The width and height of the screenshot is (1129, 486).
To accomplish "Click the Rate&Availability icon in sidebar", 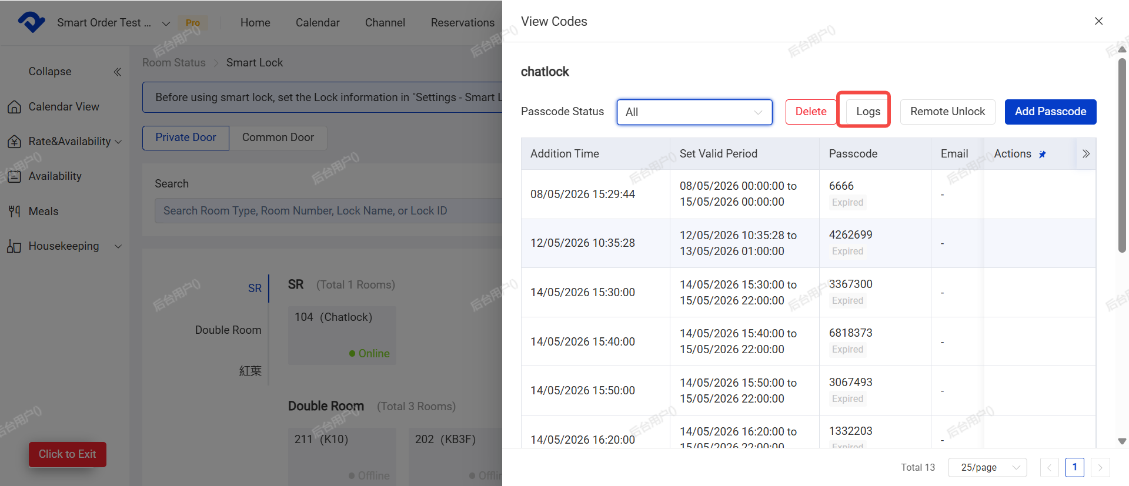I will coord(14,142).
